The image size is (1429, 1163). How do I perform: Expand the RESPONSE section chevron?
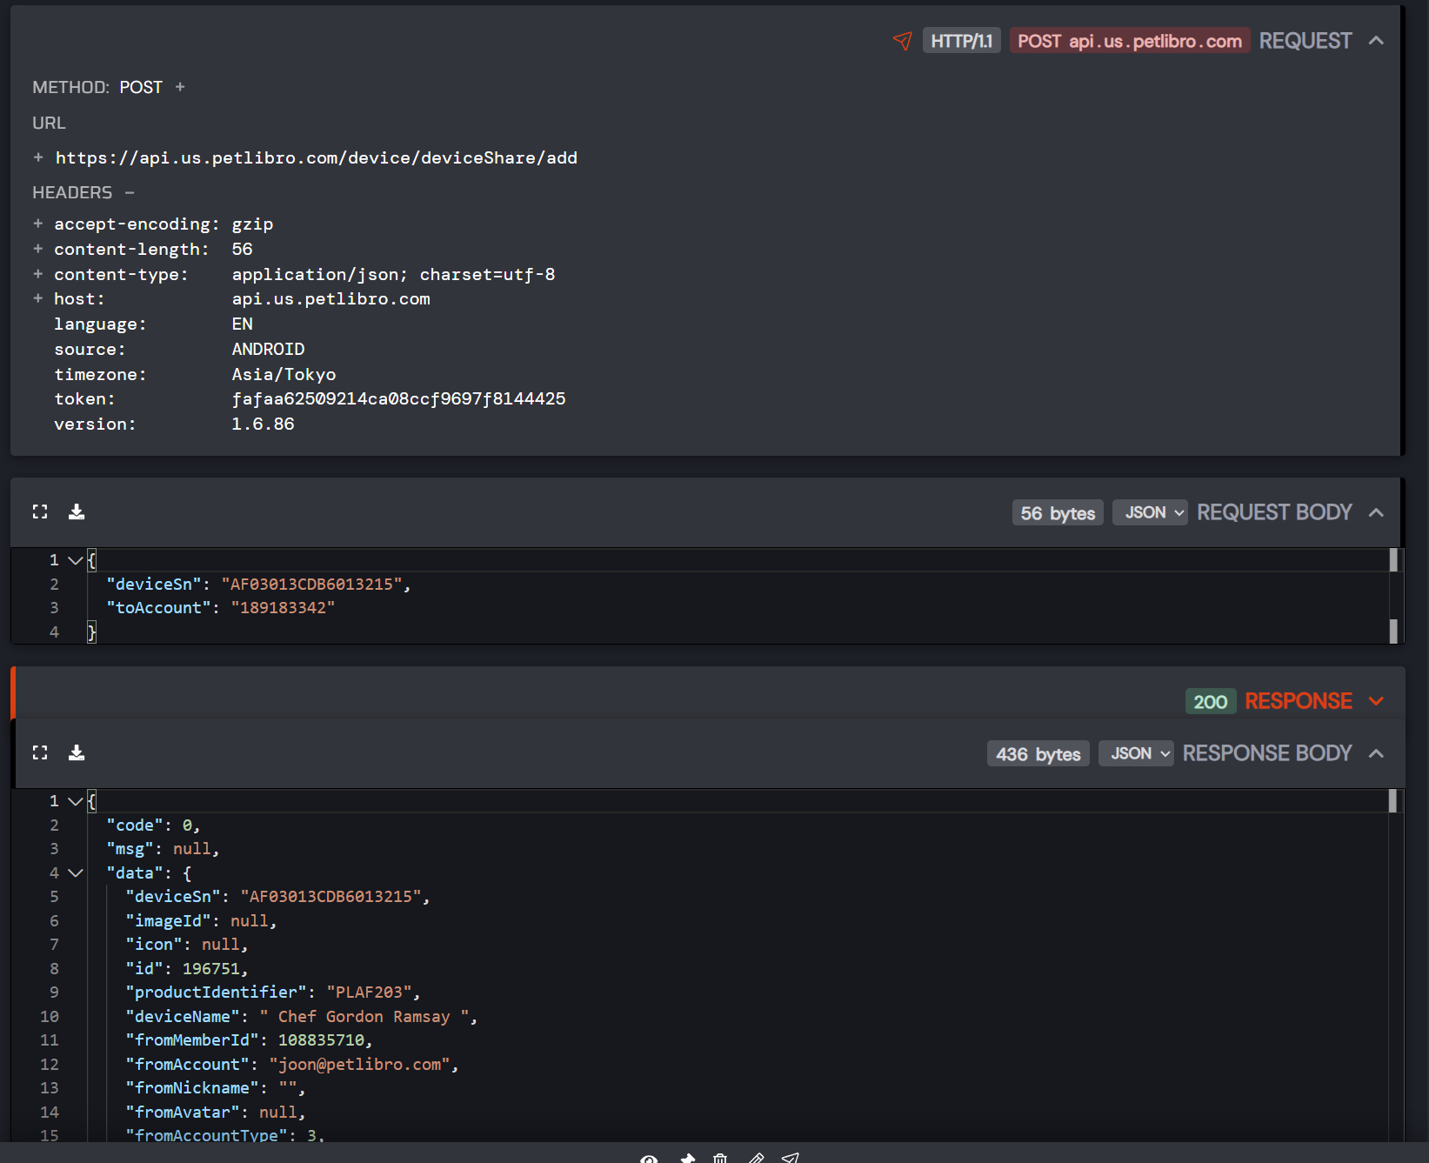pos(1377,700)
